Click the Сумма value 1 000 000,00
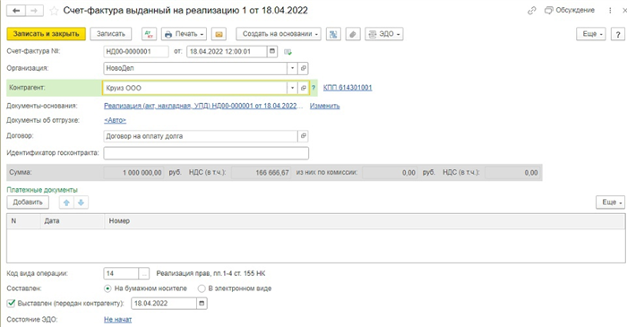The height and width of the screenshot is (327, 627). (x=133, y=173)
